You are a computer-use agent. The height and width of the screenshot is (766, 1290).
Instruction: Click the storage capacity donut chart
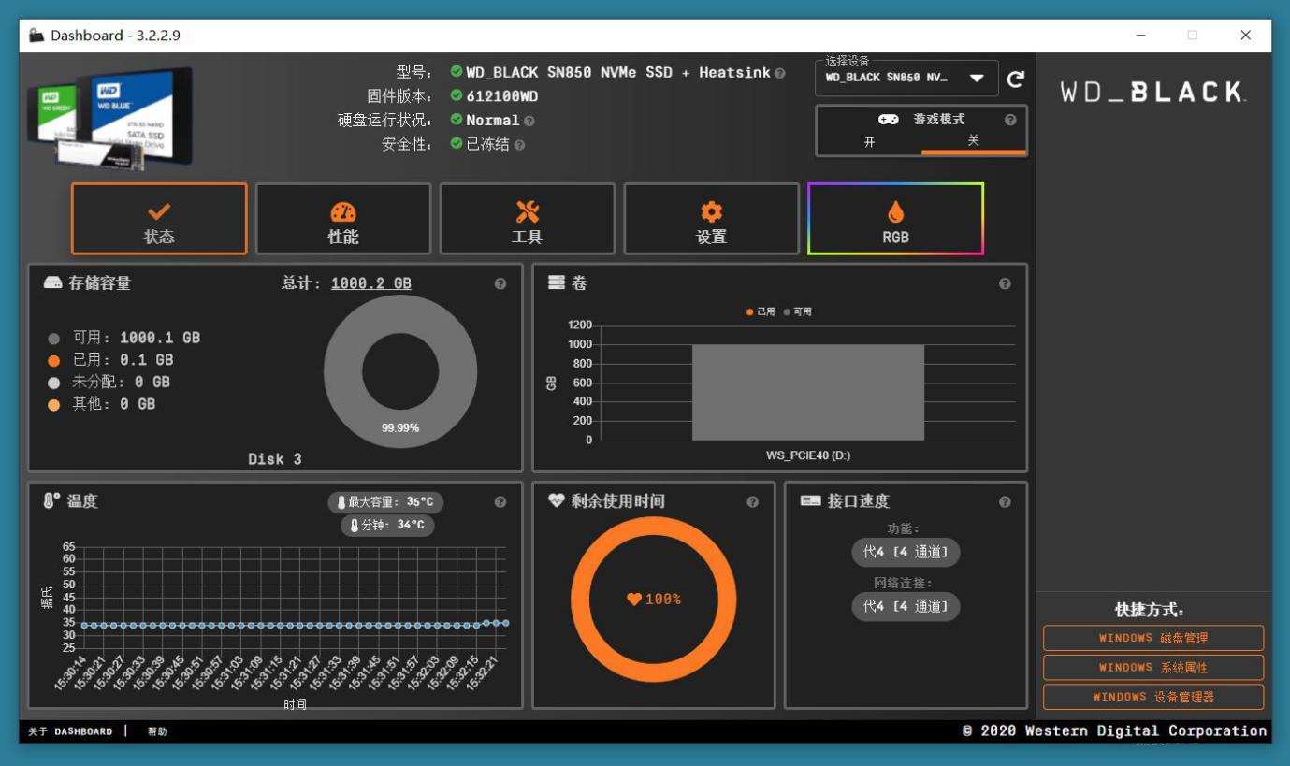tap(400, 371)
